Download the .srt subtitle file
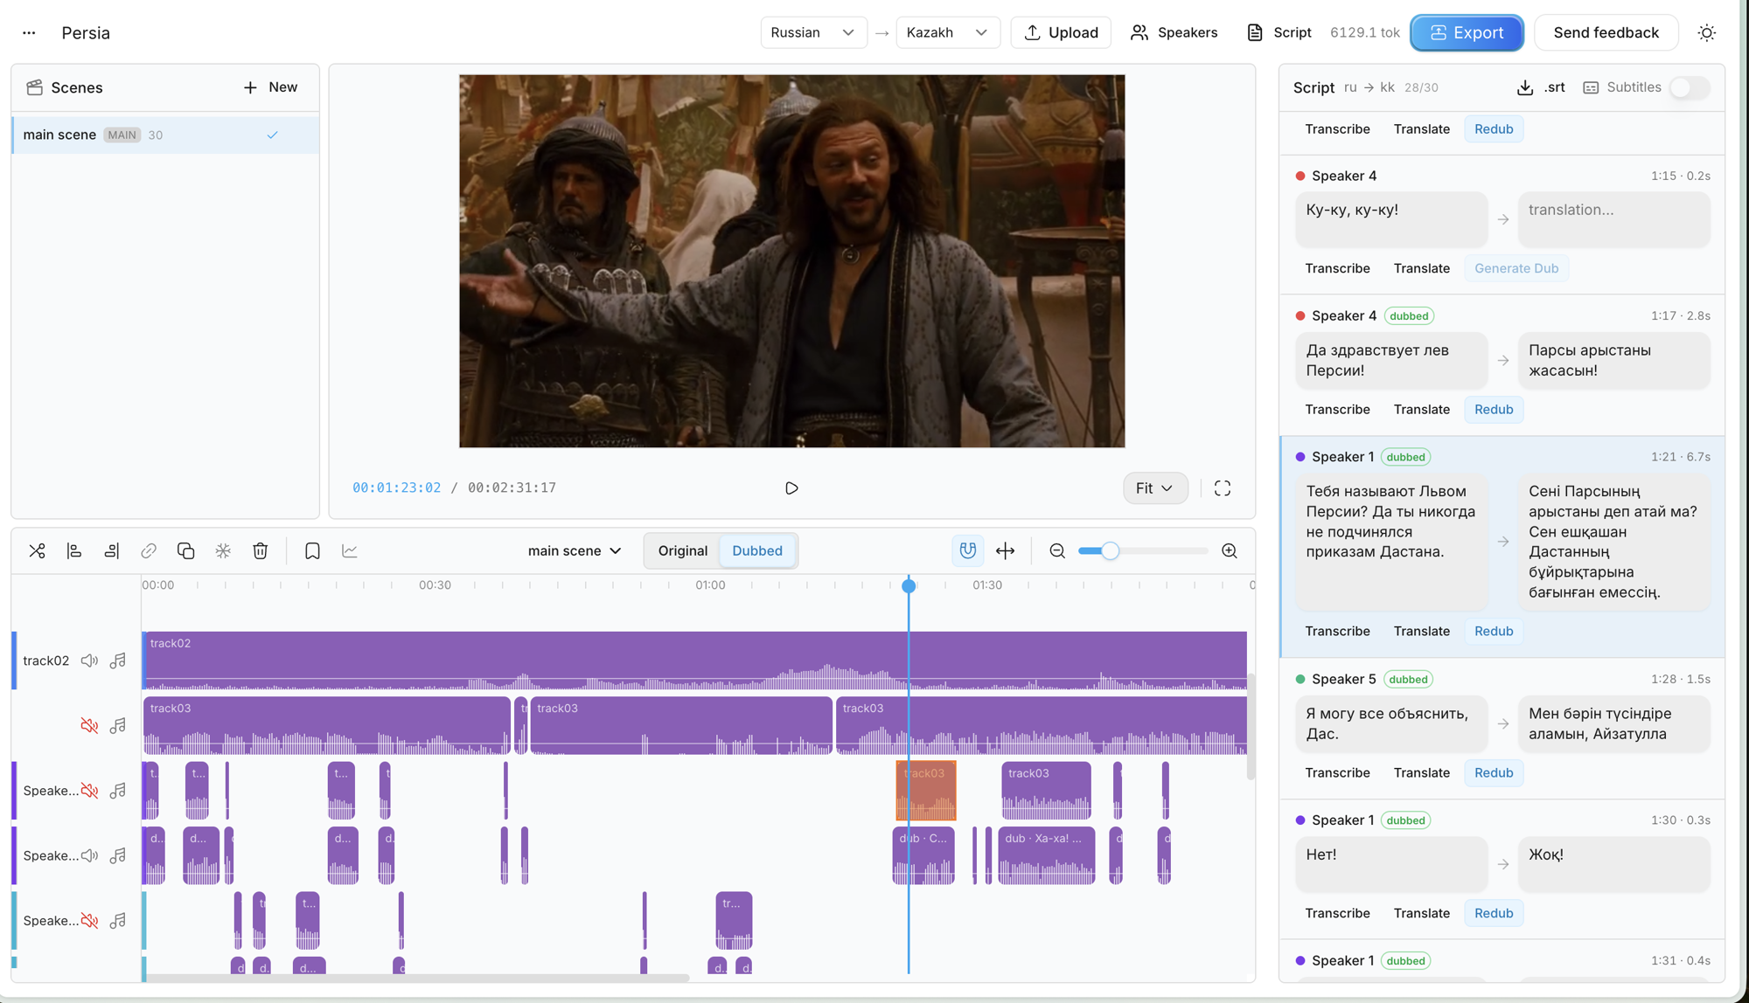The height and width of the screenshot is (1003, 1749). coord(1541,87)
